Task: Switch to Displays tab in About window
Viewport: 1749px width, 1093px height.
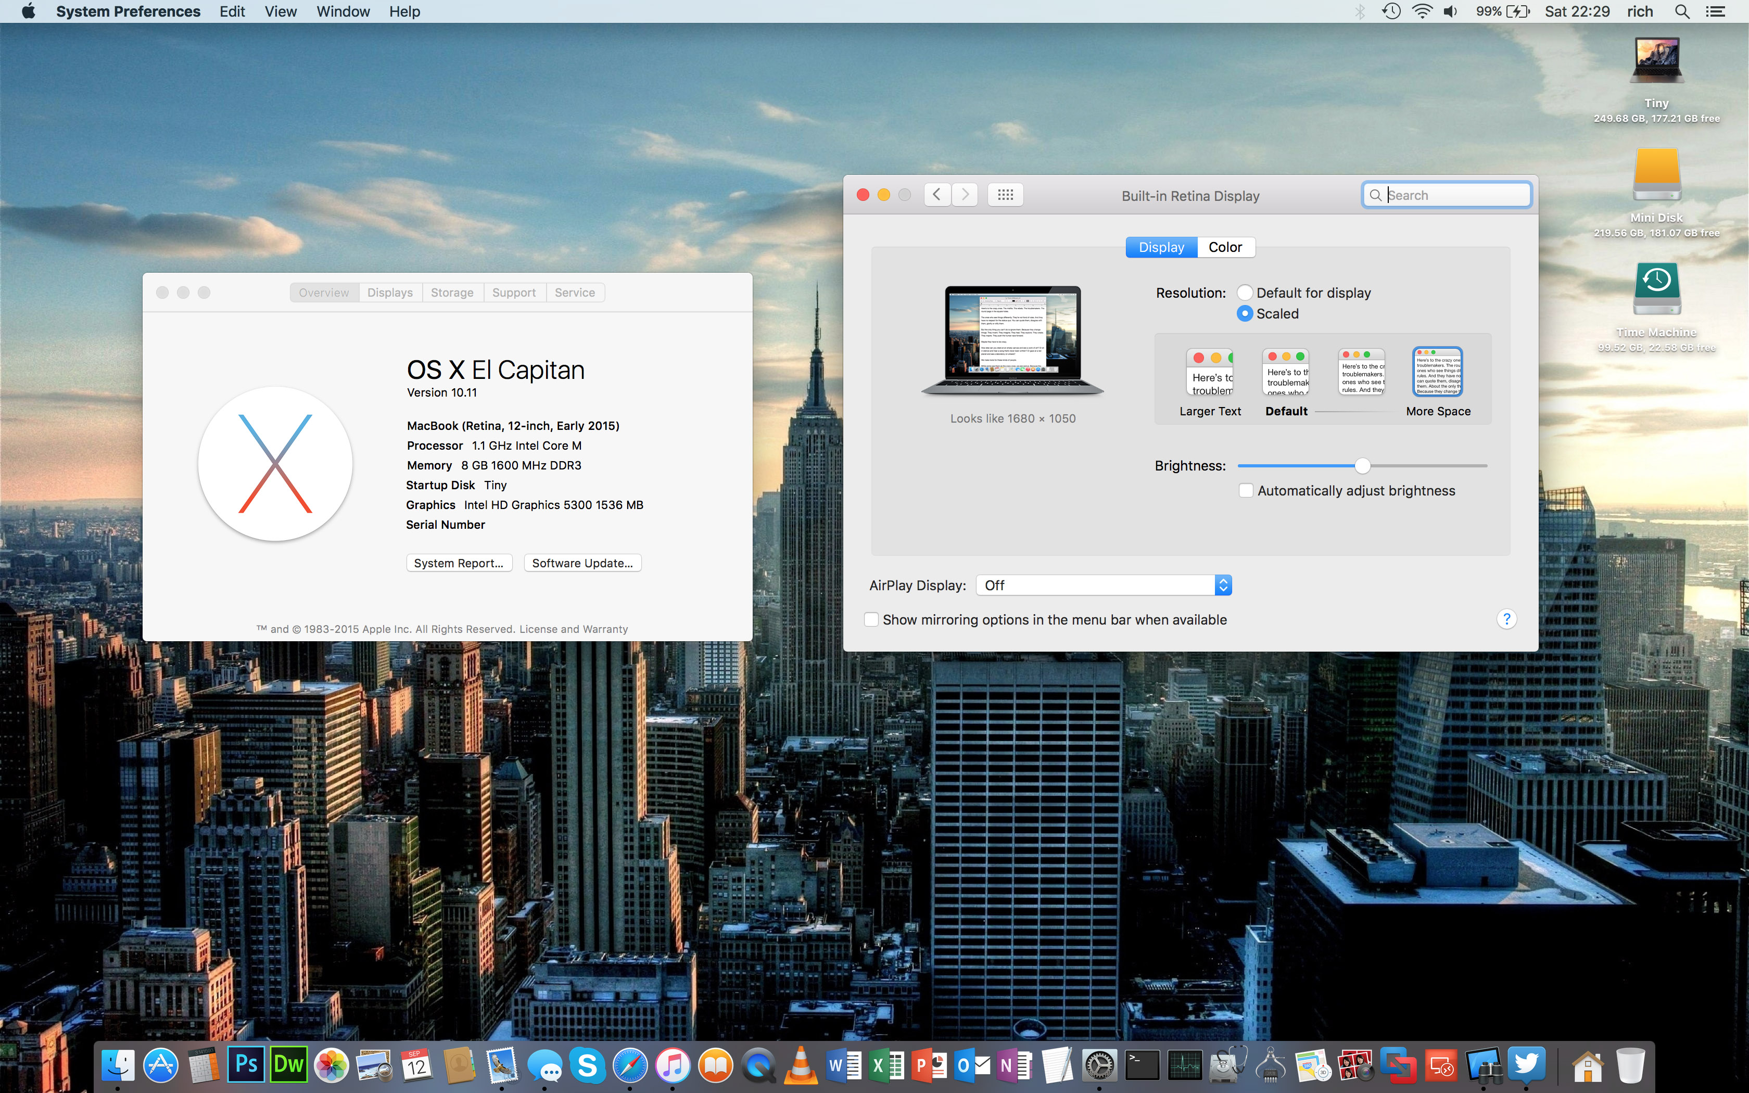Action: [x=389, y=293]
